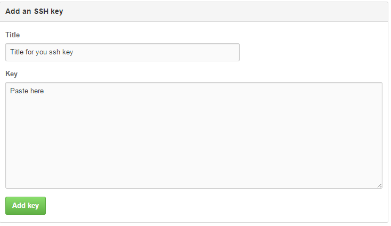Click the "Add an SSH key" heading

pyautogui.click(x=34, y=11)
